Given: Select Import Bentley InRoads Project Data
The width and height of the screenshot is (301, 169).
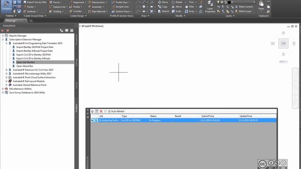Looking at the screenshot, I should tap(34, 51).
